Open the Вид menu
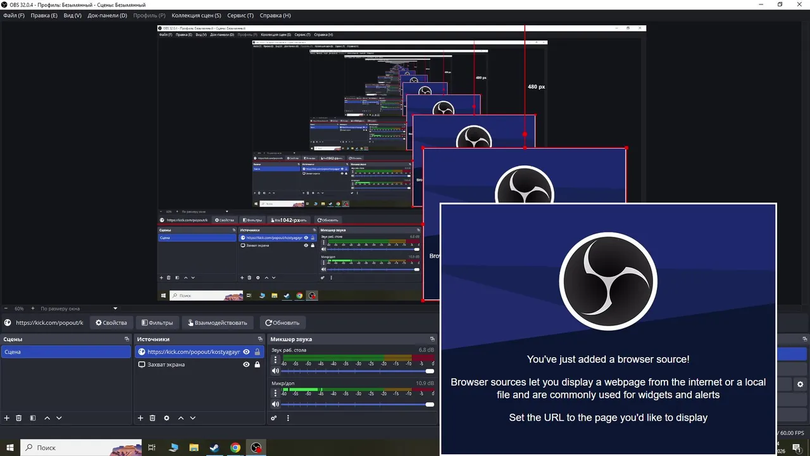Screen dimensions: 810x456 pos(73,15)
